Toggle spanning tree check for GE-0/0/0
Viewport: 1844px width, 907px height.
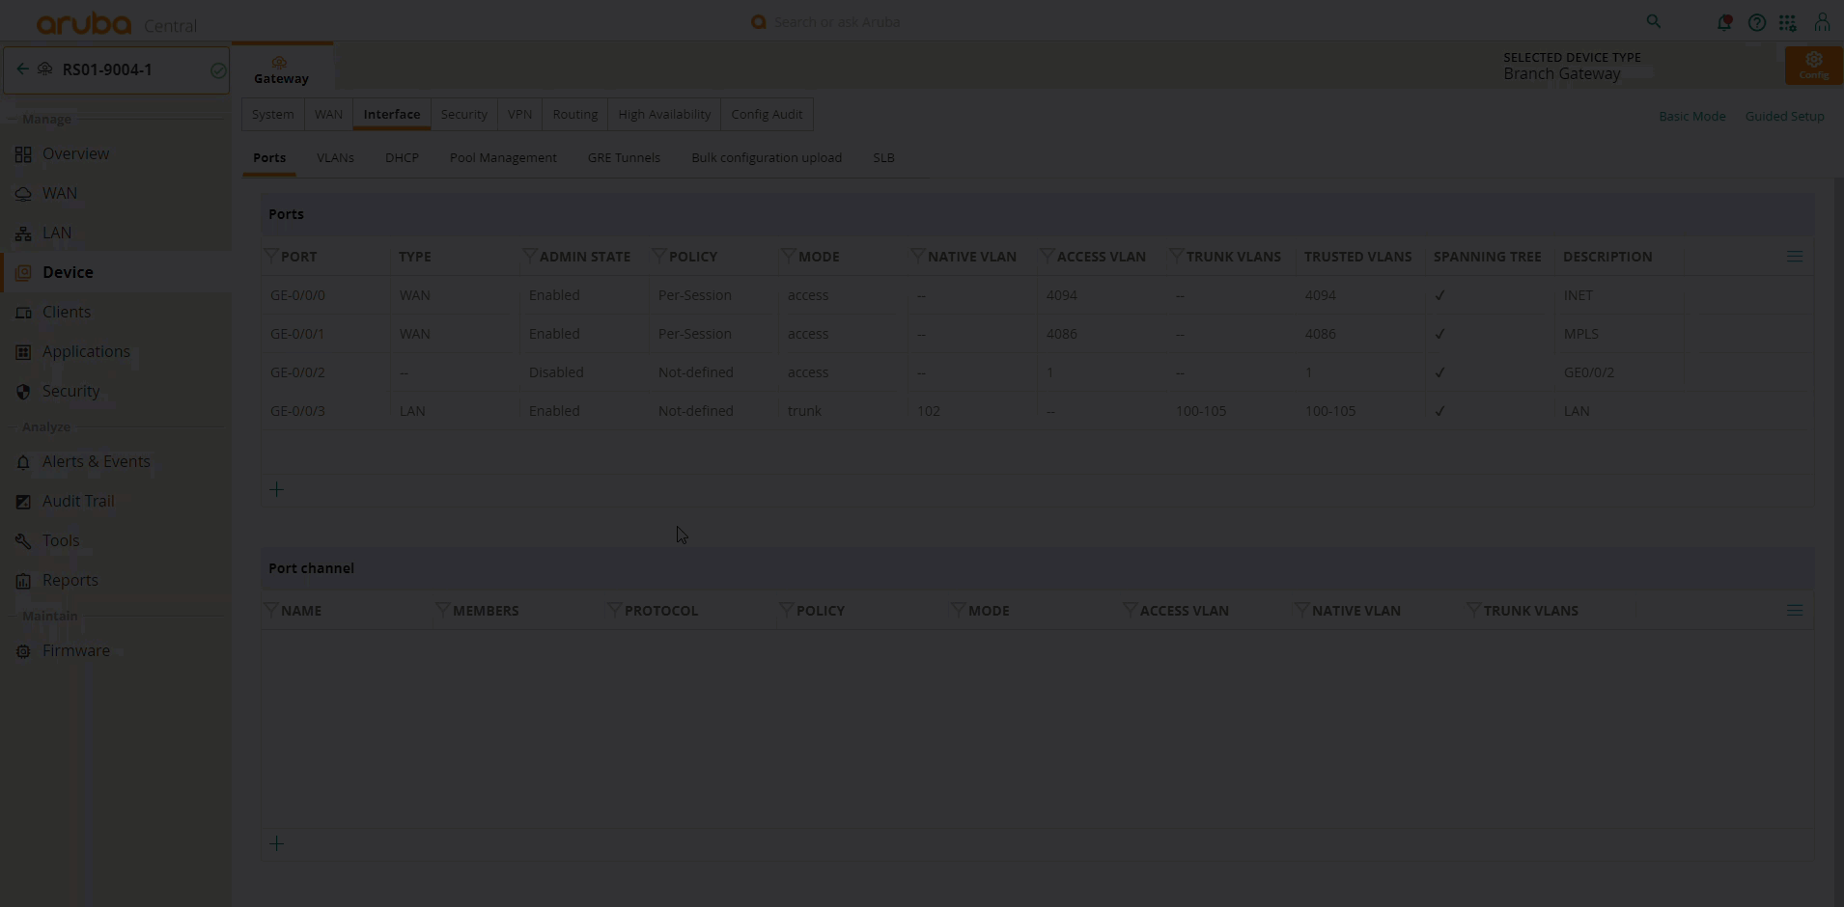click(1439, 295)
